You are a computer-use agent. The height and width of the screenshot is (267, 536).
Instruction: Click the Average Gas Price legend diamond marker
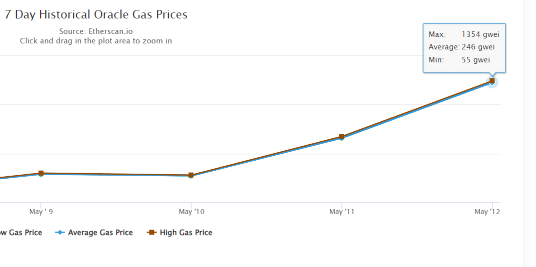59,233
